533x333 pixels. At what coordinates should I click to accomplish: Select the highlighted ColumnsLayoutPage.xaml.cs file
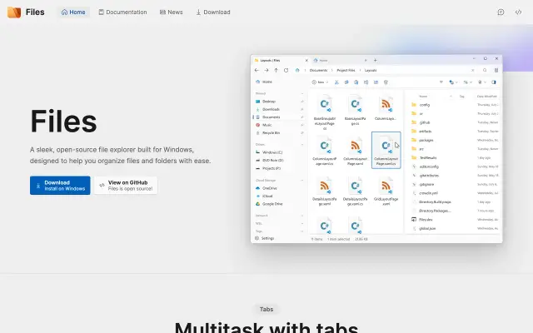coord(386,150)
